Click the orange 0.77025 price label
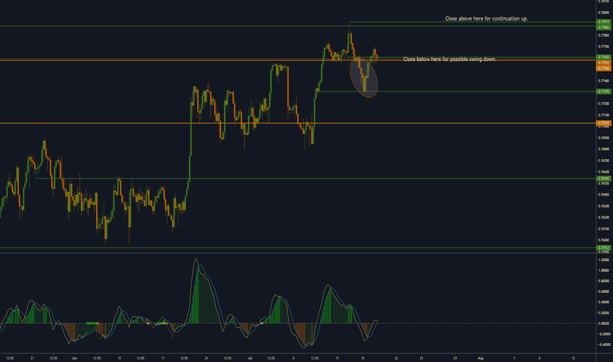Image resolution: width=613 pixels, height=362 pixels. click(x=604, y=123)
